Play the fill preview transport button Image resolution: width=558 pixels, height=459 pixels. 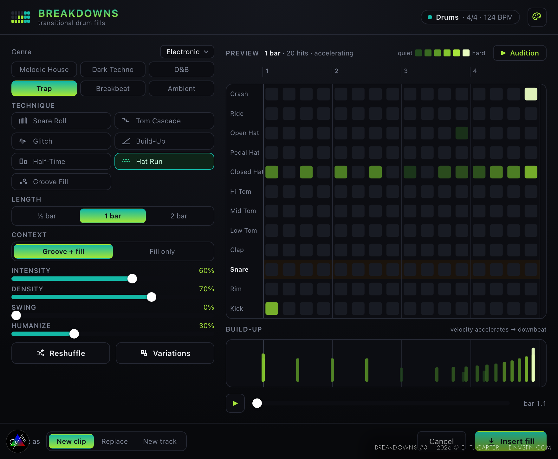235,403
